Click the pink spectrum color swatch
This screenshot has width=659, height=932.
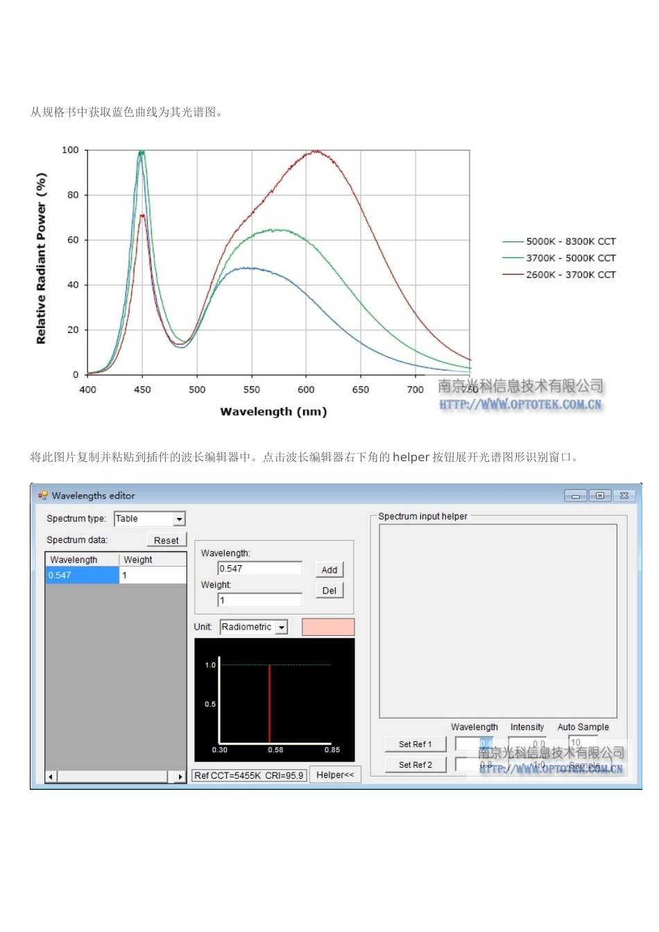click(328, 627)
